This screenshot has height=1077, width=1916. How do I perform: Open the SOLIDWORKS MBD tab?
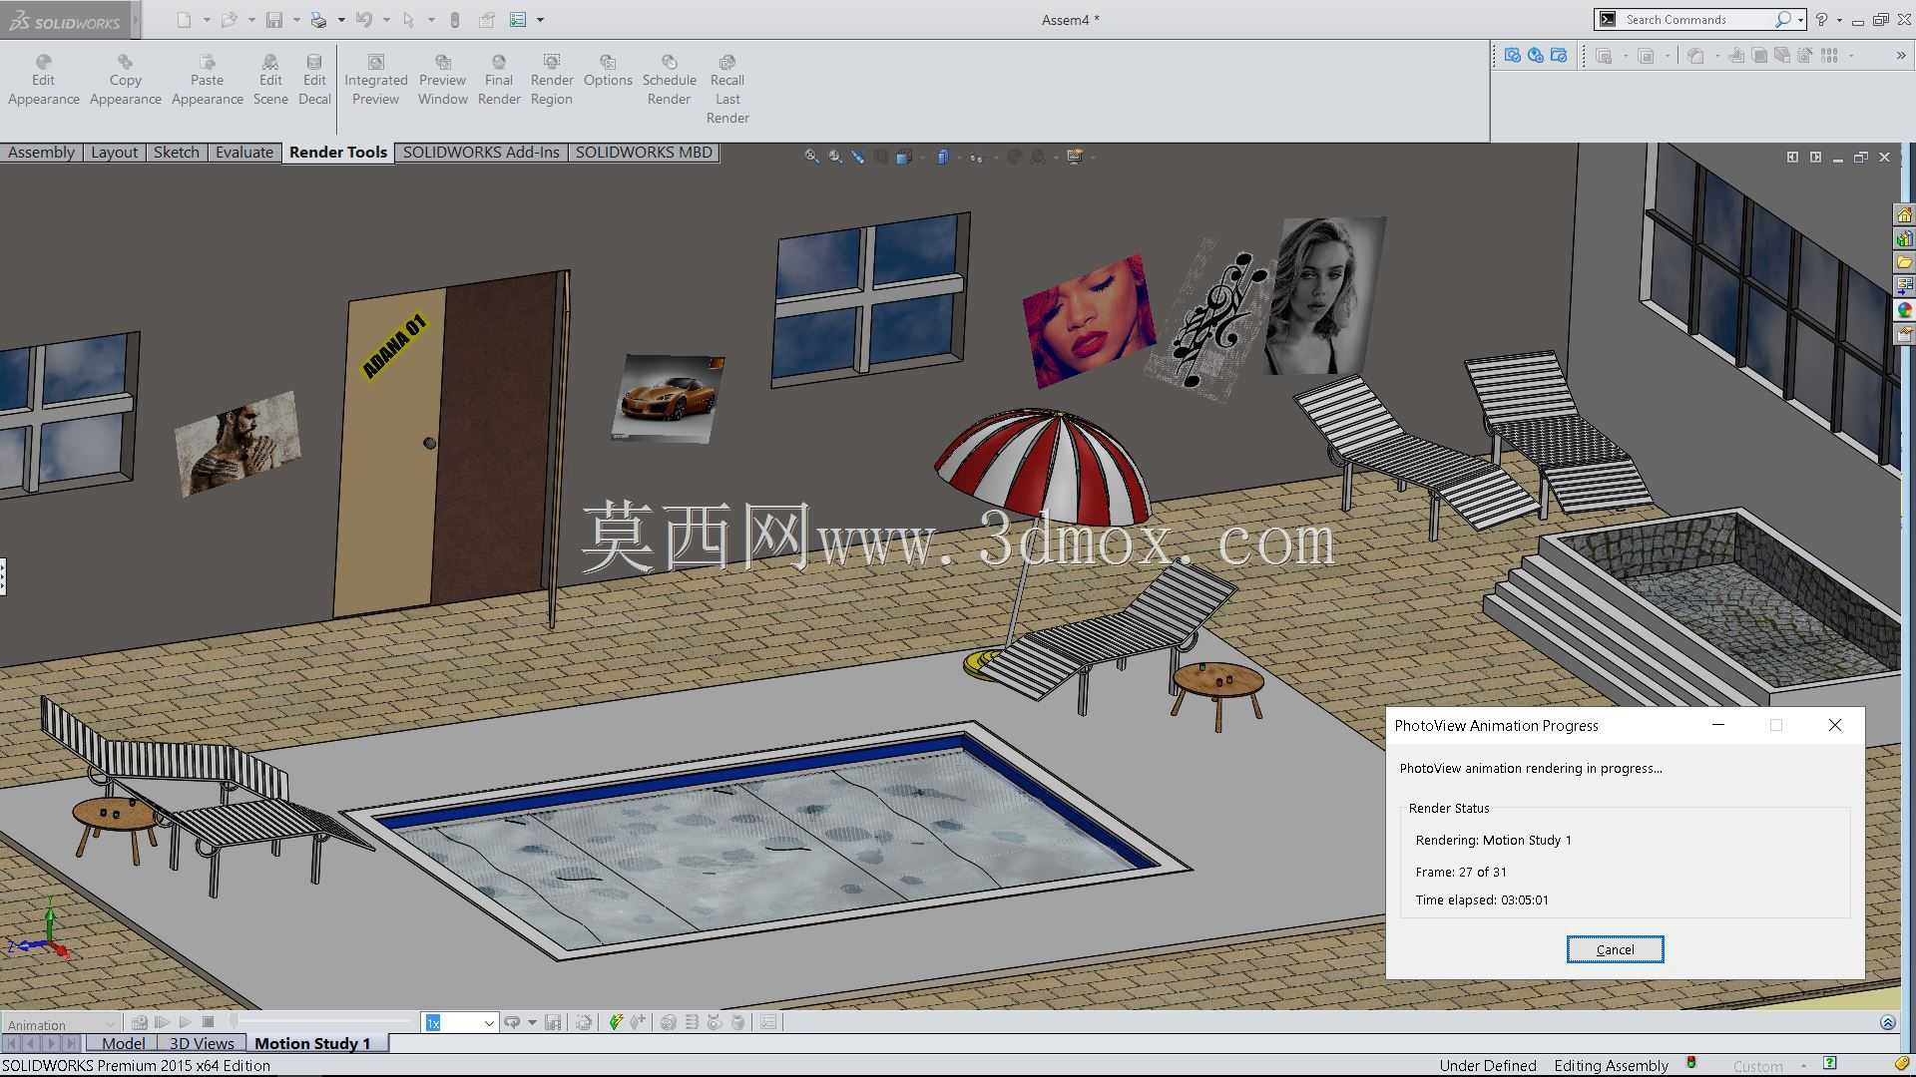644,153
